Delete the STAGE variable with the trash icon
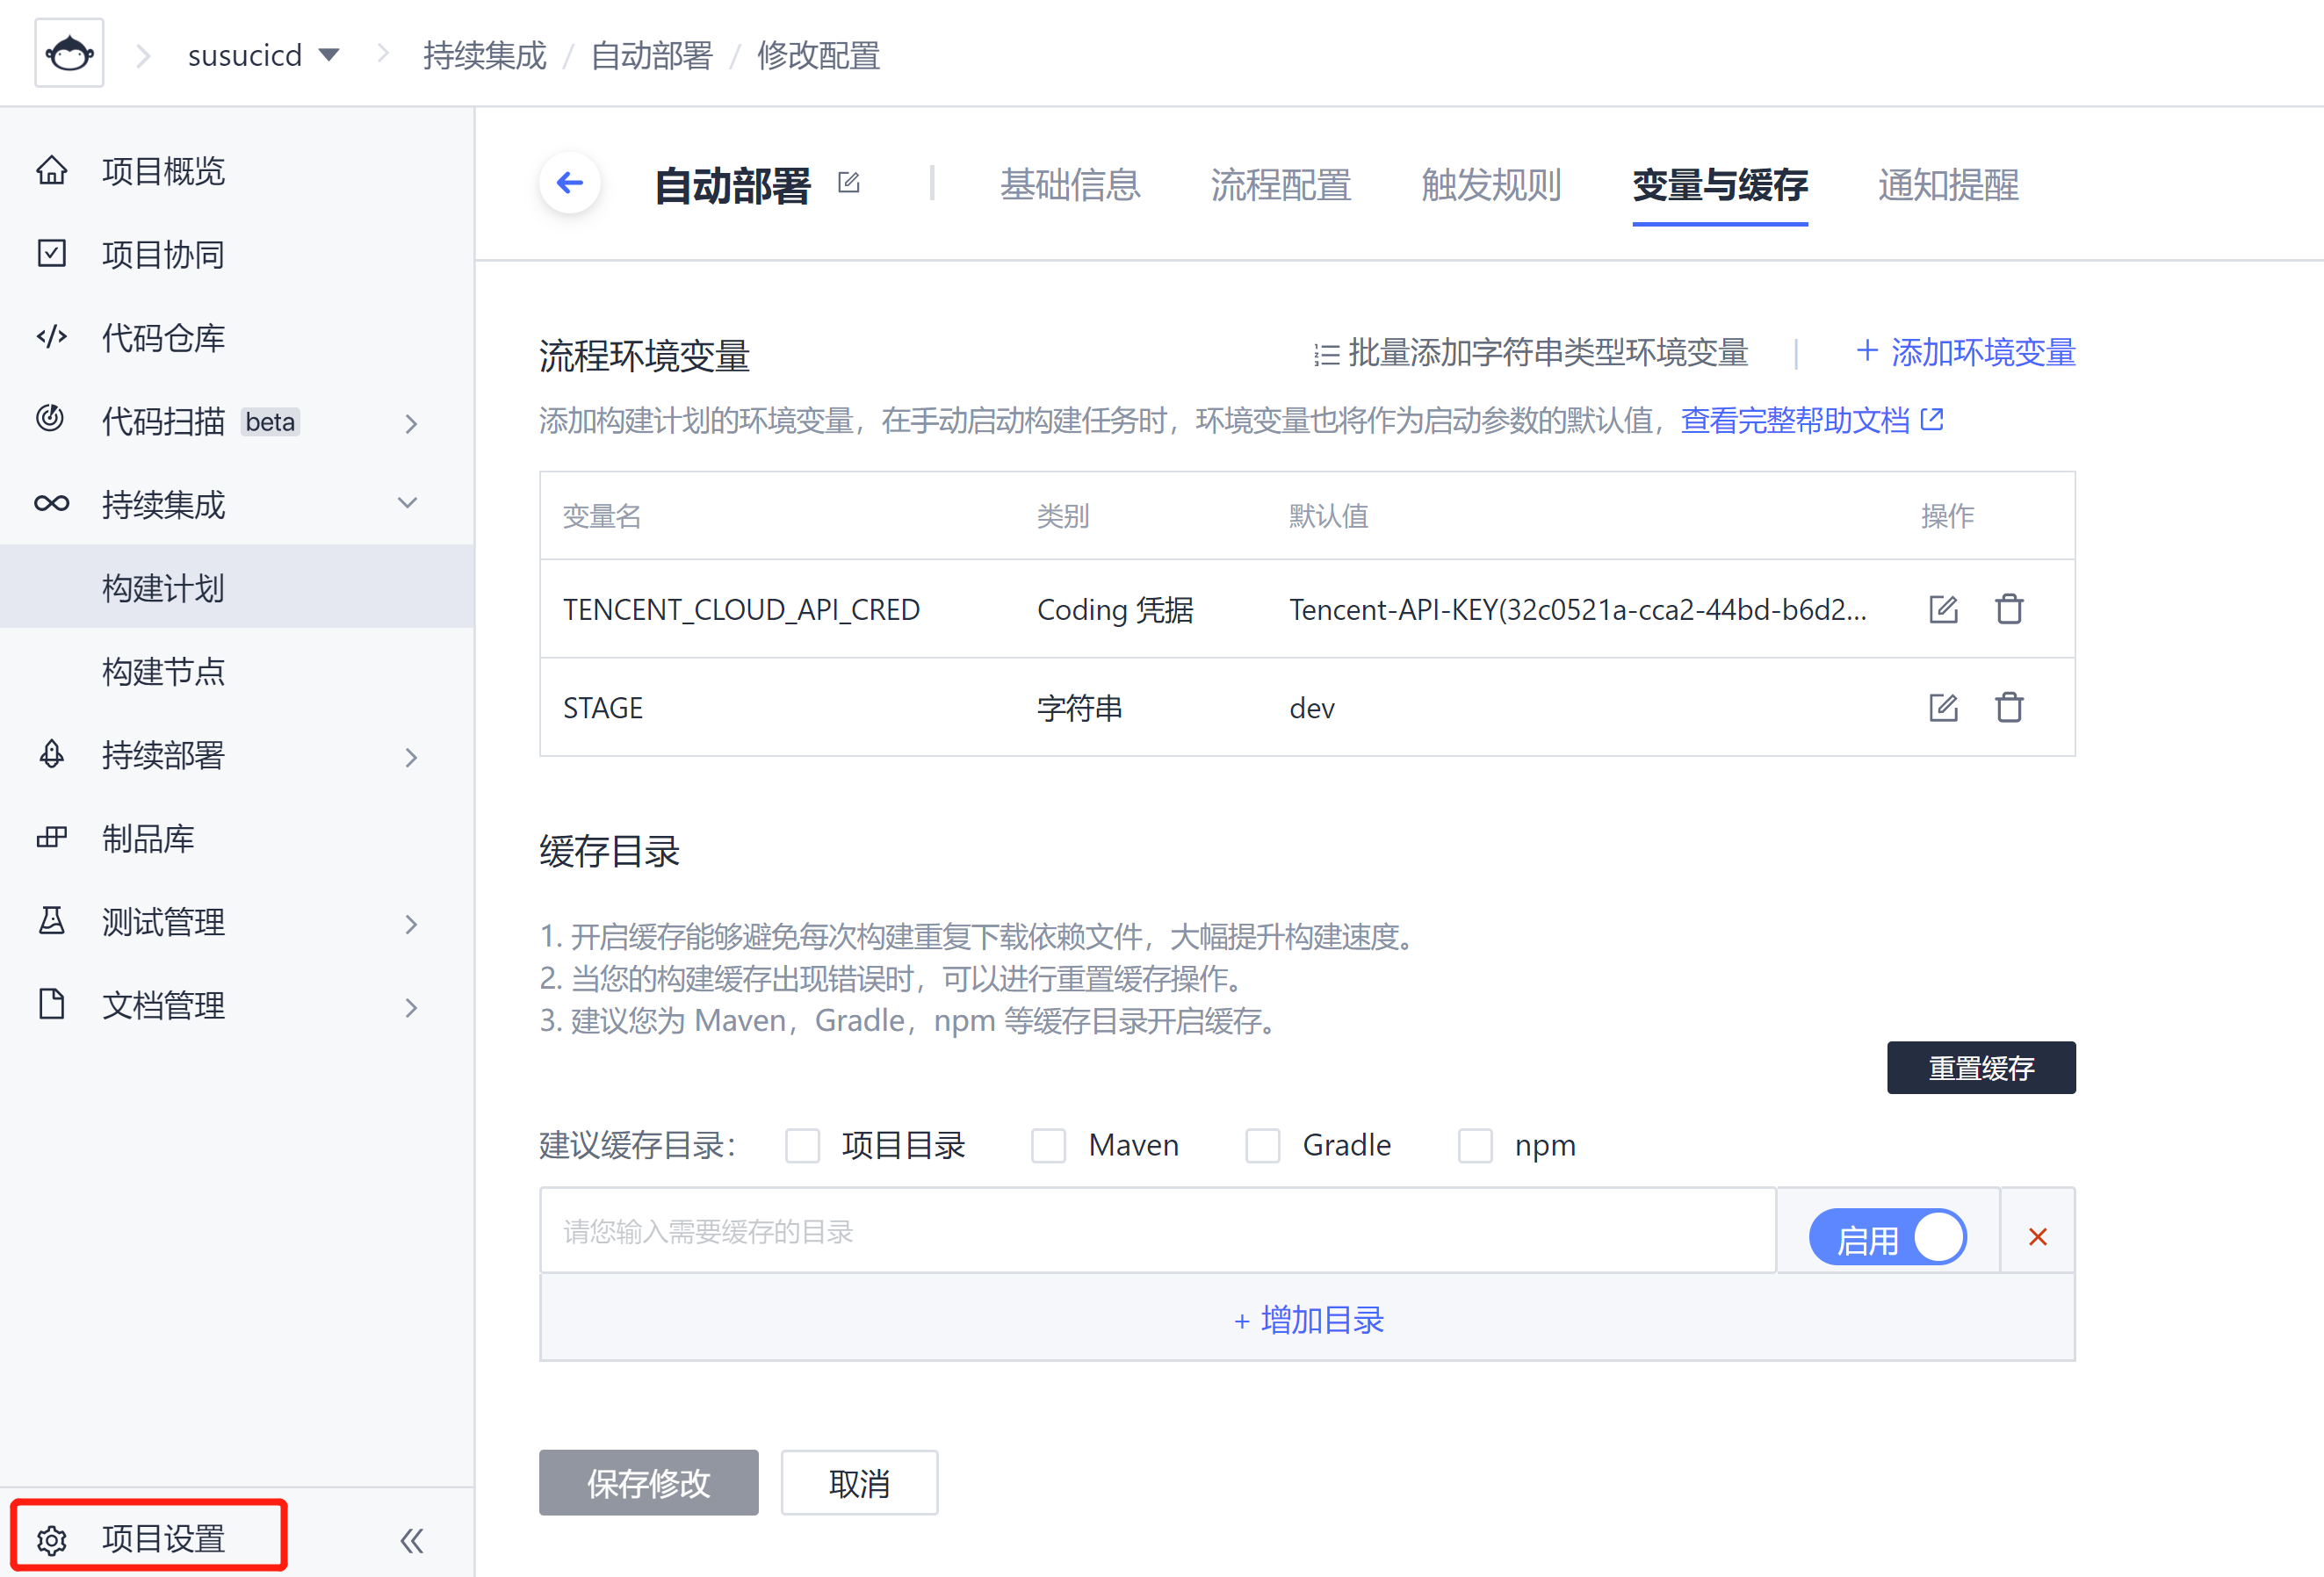This screenshot has height=1577, width=2324. [x=2009, y=708]
